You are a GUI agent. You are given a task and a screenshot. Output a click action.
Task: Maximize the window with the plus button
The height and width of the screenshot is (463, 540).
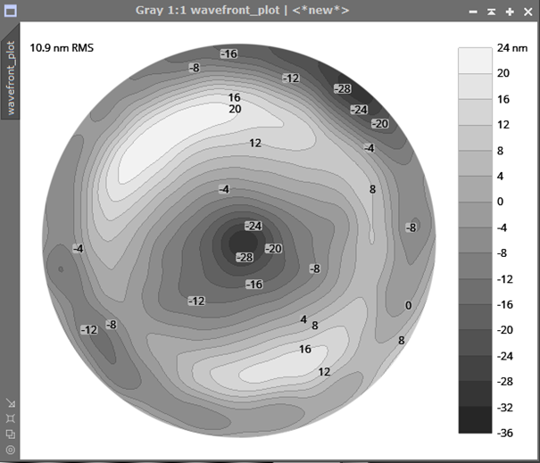click(x=510, y=12)
